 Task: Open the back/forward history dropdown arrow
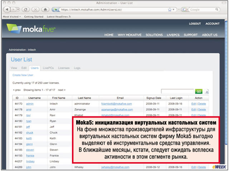[x=18, y=10]
